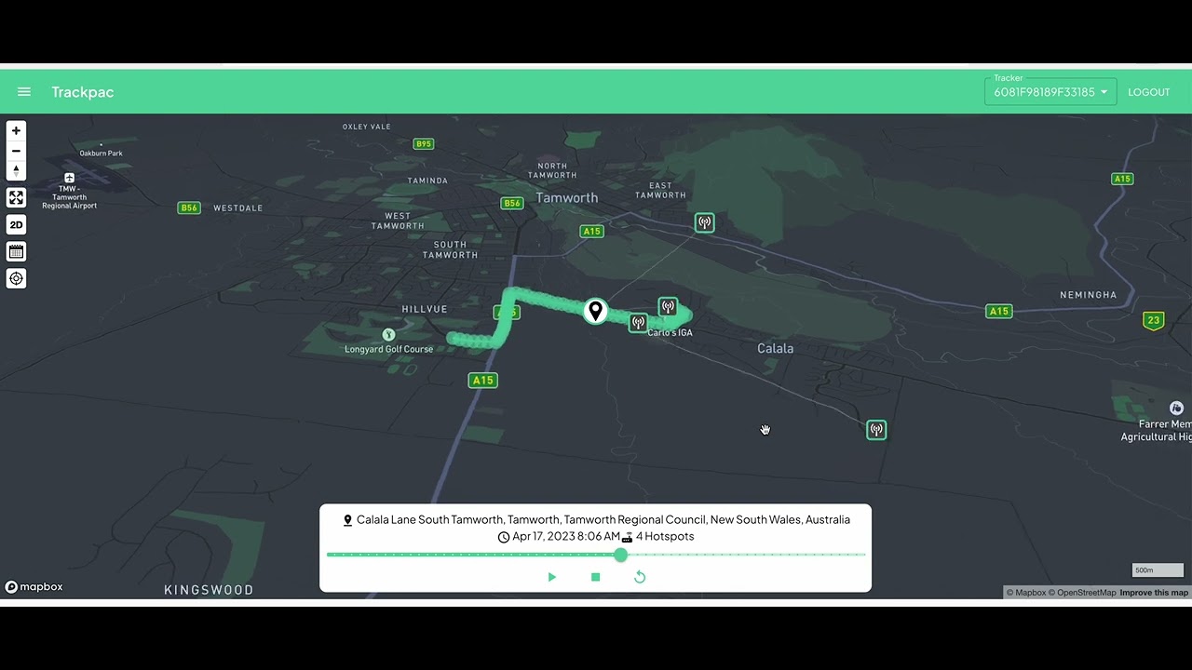This screenshot has height=670, width=1192.
Task: Click the location pin icon in info panel
Action: click(347, 520)
